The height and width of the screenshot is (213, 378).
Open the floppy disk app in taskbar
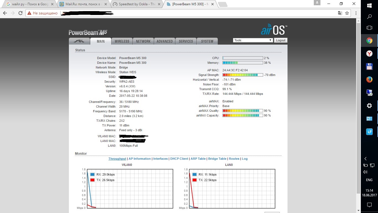tap(369, 67)
